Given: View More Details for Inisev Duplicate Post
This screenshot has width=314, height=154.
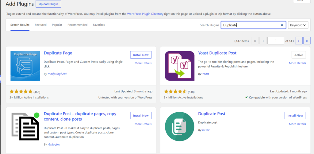Looking at the screenshot, I should tap(297, 124).
